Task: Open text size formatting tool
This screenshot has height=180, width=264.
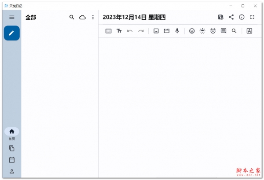Action: tap(119, 31)
